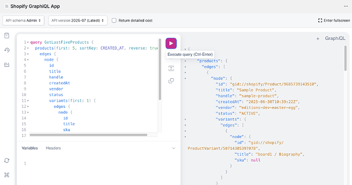Click Enter fullscreen button

pos(334,20)
